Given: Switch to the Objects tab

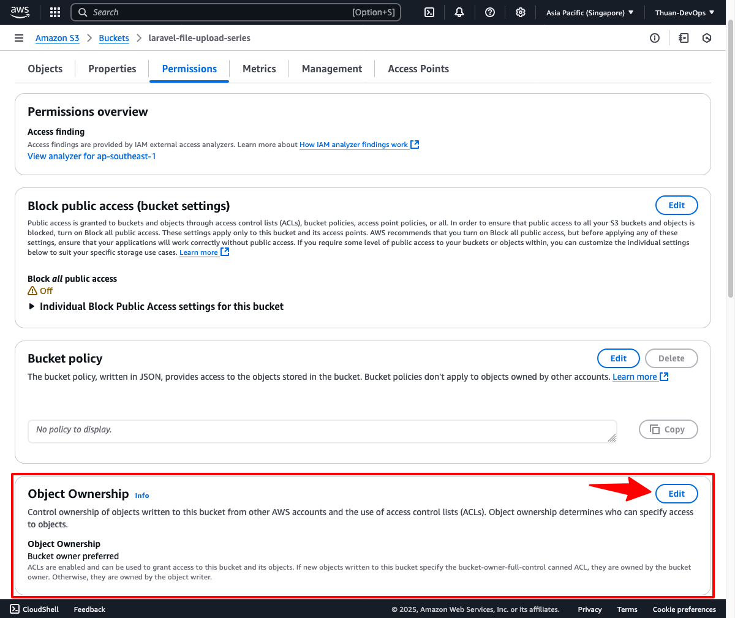Looking at the screenshot, I should 45,69.
